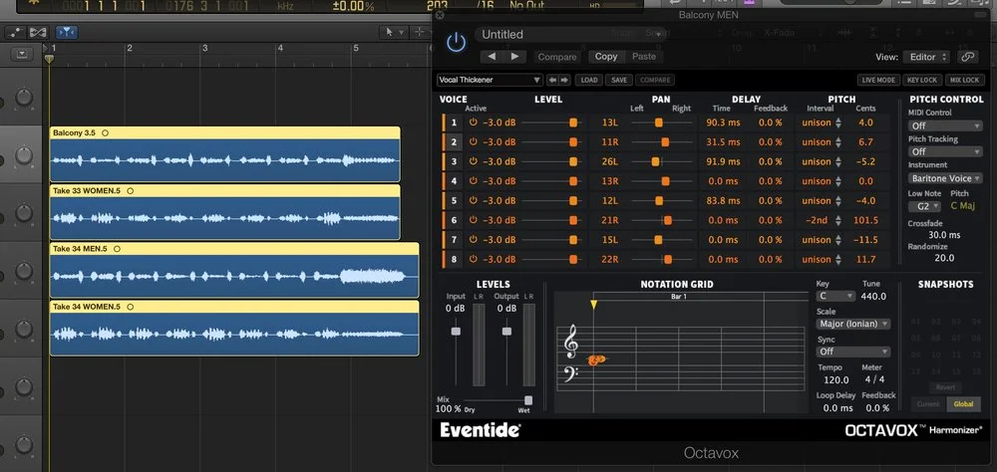
Task: Toggle voice 6 active power button
Action: (473, 220)
